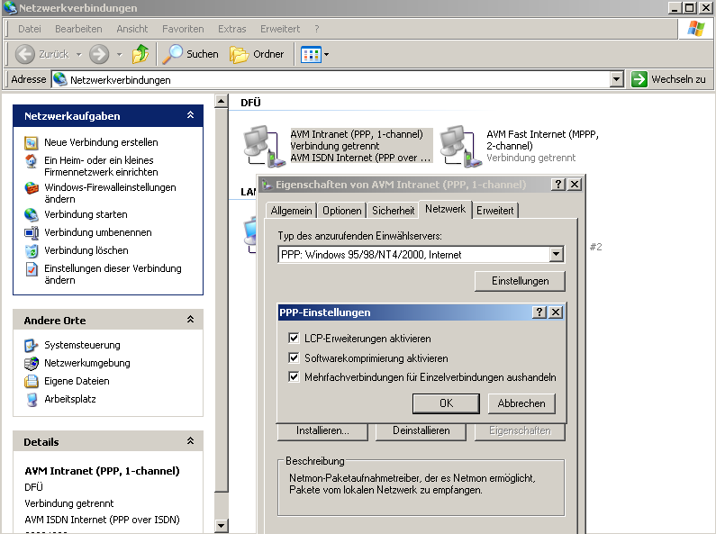716x534 pixels.
Task: Open the Einwählserver type dropdown
Action: (557, 254)
